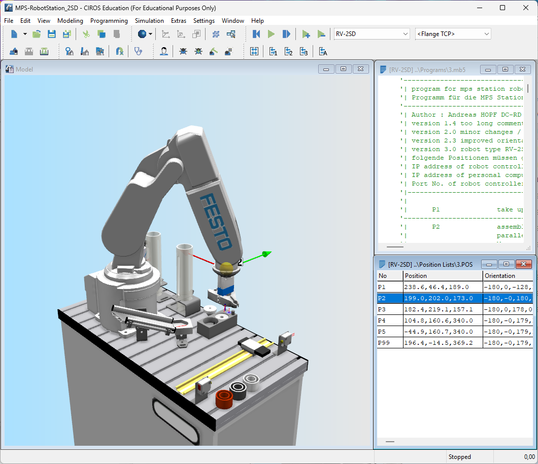This screenshot has width=538, height=464.
Task: Select row P1 in position list
Action: tap(455, 287)
